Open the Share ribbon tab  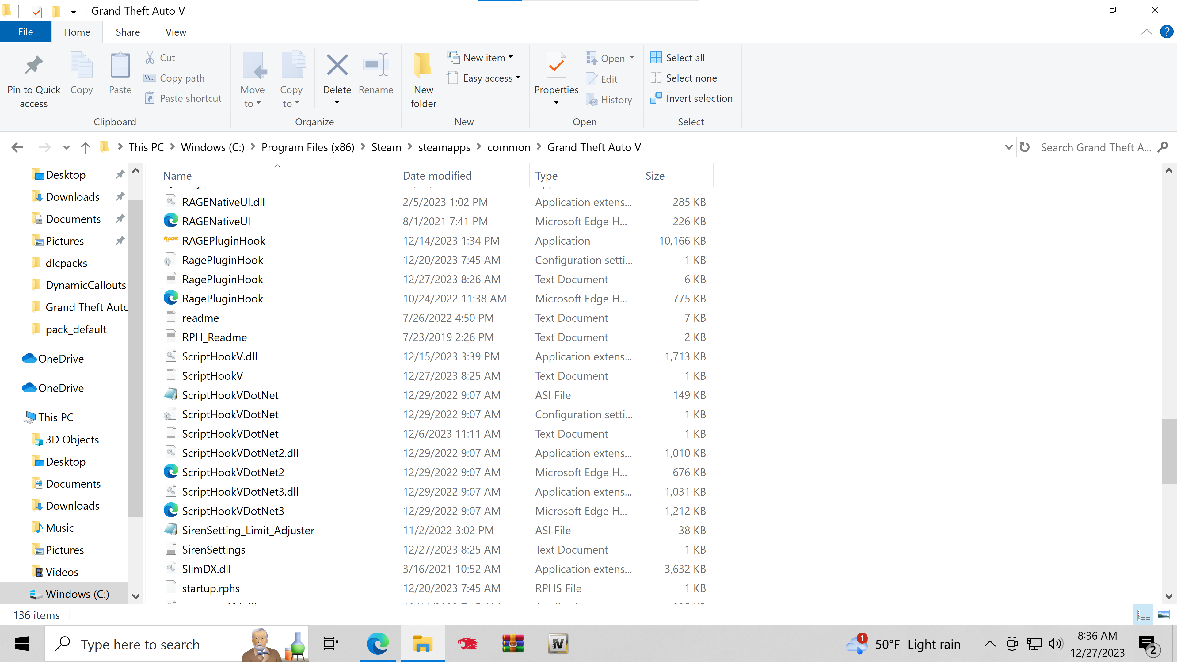click(128, 32)
